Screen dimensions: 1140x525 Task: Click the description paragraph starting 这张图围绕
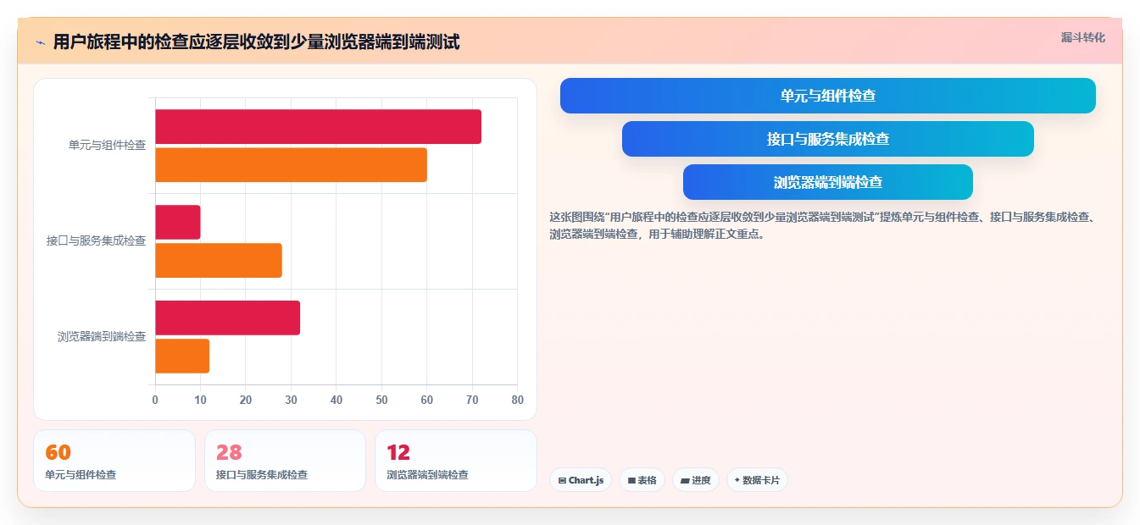point(823,225)
